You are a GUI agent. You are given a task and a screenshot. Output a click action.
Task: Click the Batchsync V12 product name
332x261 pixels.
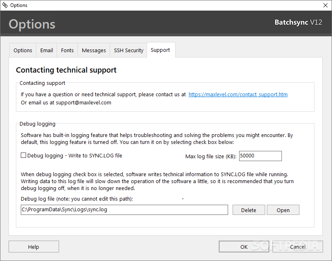[298, 22]
